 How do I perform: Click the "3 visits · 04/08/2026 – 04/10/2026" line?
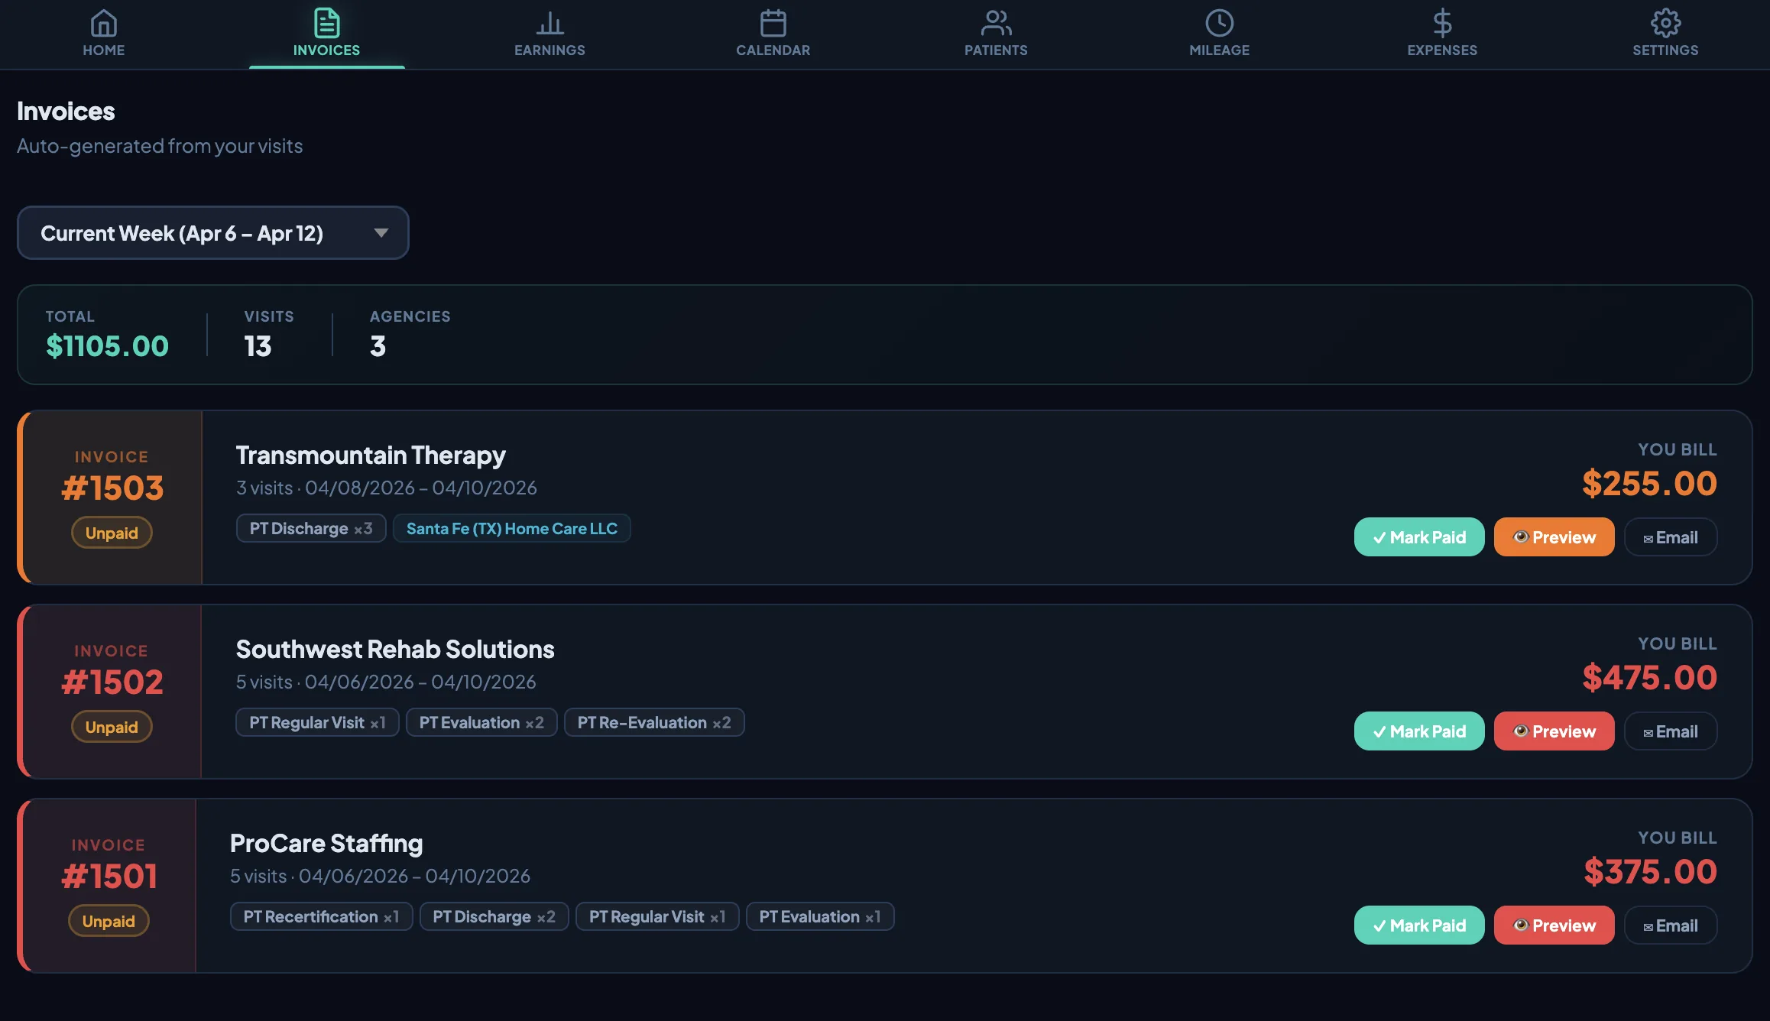[x=387, y=488]
